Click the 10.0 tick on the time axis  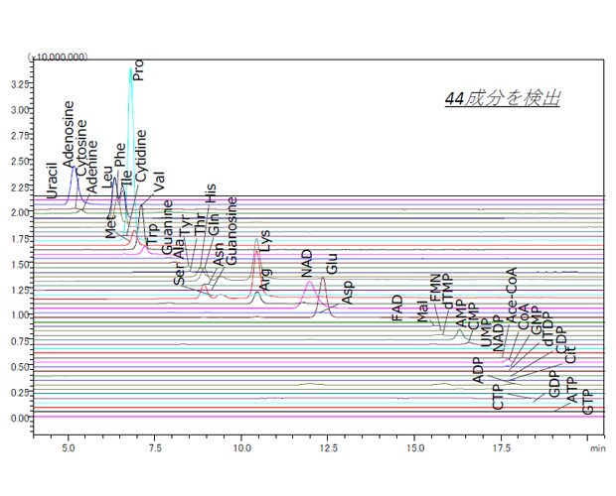241,448
